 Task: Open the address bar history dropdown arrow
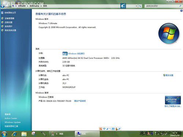(x=137, y=6)
